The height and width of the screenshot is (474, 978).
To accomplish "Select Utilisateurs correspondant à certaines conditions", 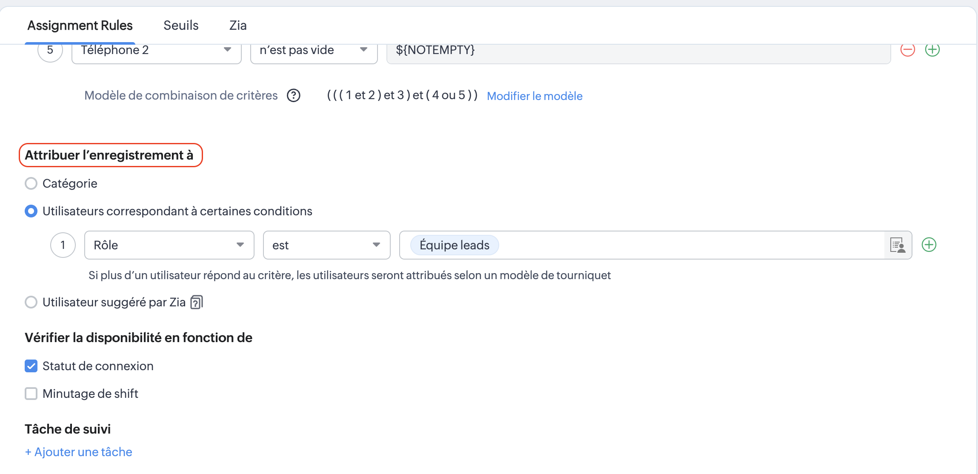I will point(31,211).
